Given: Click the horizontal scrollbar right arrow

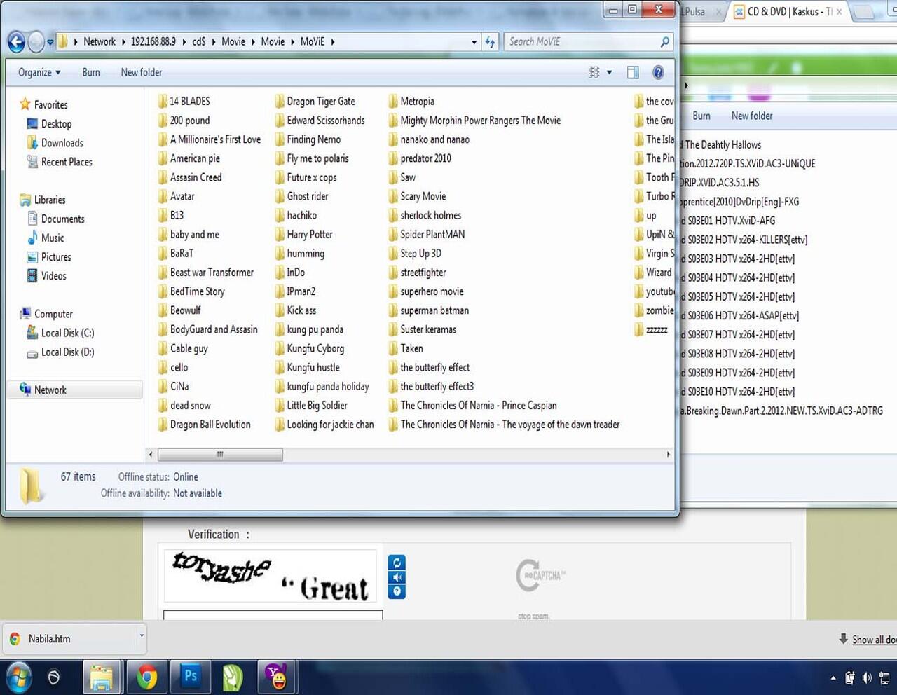Looking at the screenshot, I should pyautogui.click(x=668, y=455).
